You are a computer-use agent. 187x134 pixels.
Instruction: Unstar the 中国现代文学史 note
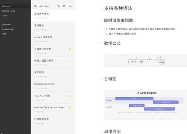coord(70,49)
